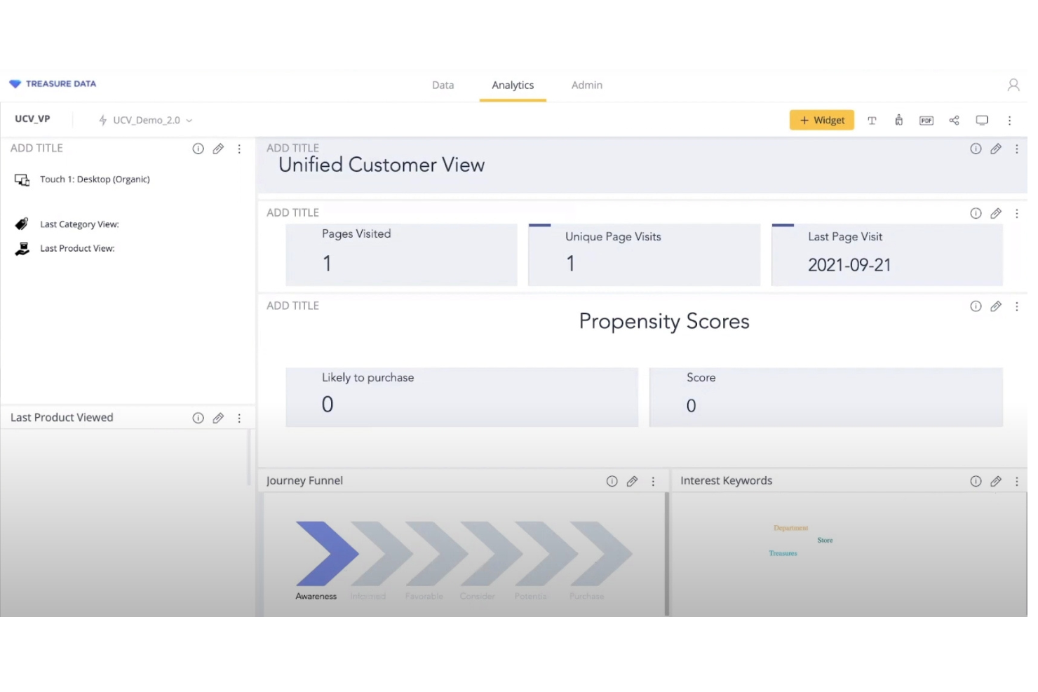Open the kebab menu at toolbar far right
The image size is (1038, 692).
pos(1010,120)
